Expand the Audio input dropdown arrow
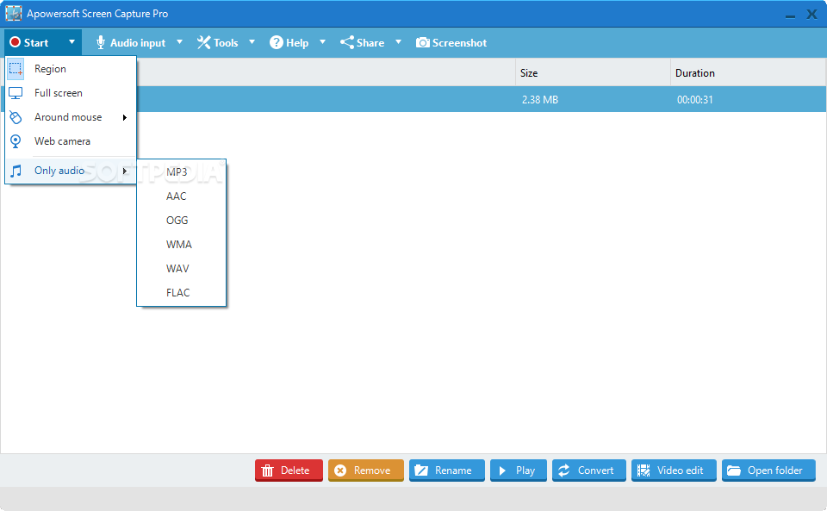The height and width of the screenshot is (511, 827). click(x=179, y=41)
